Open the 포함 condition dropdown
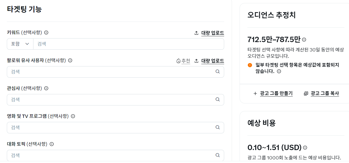 (x=20, y=44)
